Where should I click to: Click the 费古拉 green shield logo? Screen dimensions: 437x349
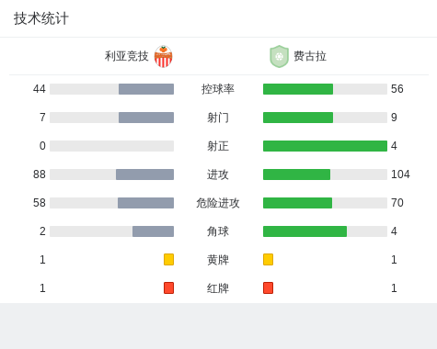coord(279,56)
